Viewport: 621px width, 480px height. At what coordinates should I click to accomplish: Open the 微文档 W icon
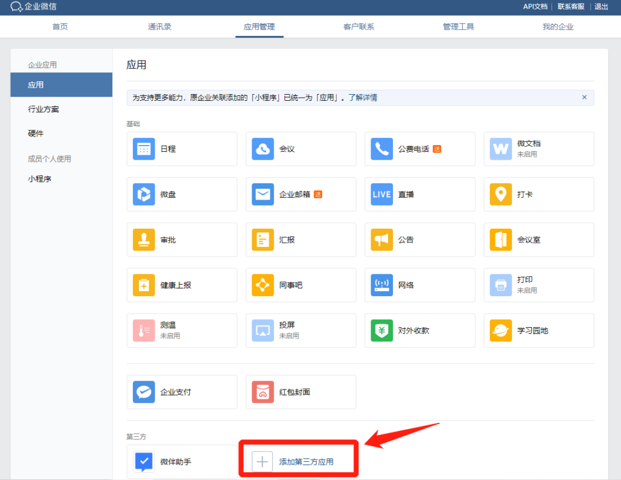pos(500,149)
